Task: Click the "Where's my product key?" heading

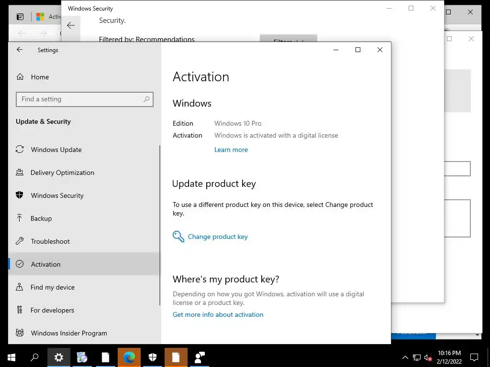Action: point(226,279)
